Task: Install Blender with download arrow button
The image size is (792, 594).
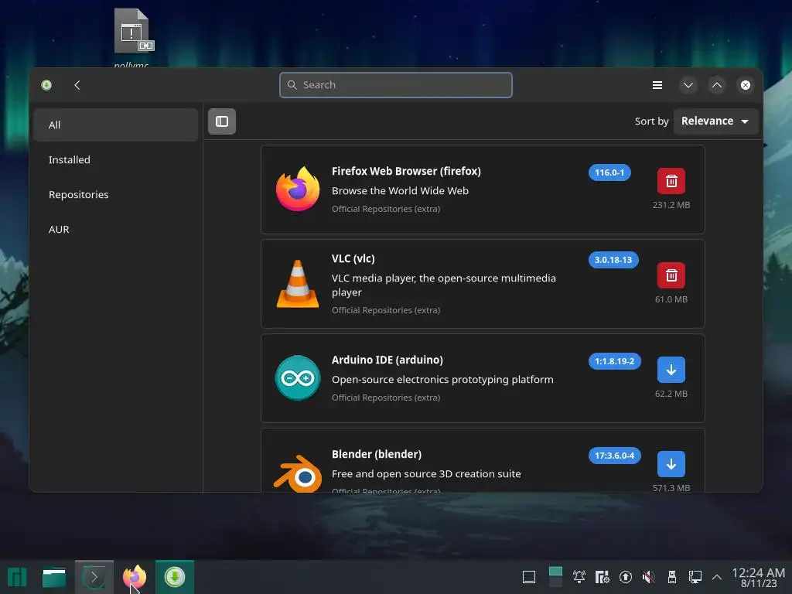Action: (x=671, y=464)
